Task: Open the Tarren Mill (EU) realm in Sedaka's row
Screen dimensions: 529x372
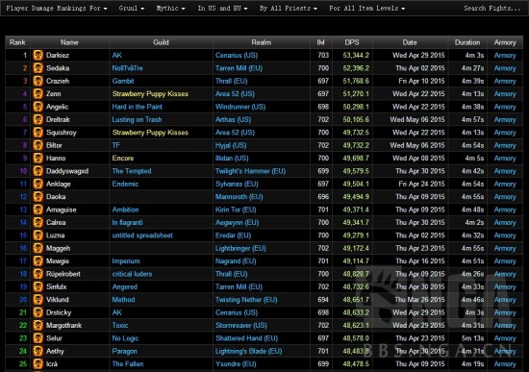Action: click(239, 68)
